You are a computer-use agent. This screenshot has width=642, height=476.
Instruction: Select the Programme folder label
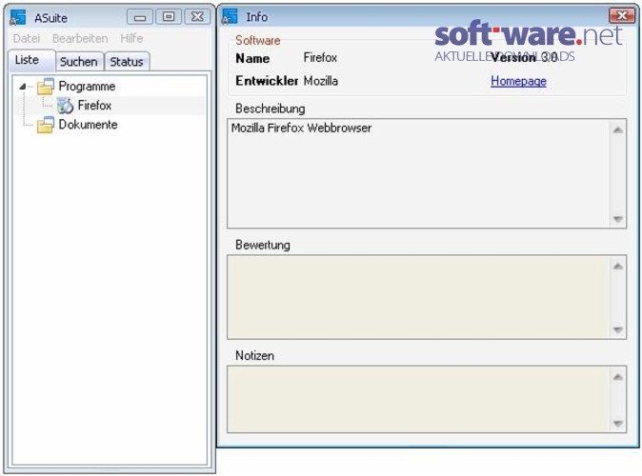pyautogui.click(x=88, y=87)
